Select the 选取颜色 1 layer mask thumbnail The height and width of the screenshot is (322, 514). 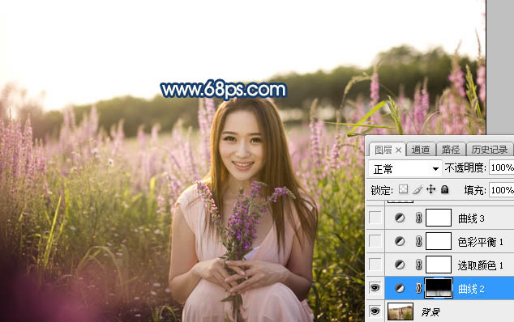pyautogui.click(x=439, y=265)
